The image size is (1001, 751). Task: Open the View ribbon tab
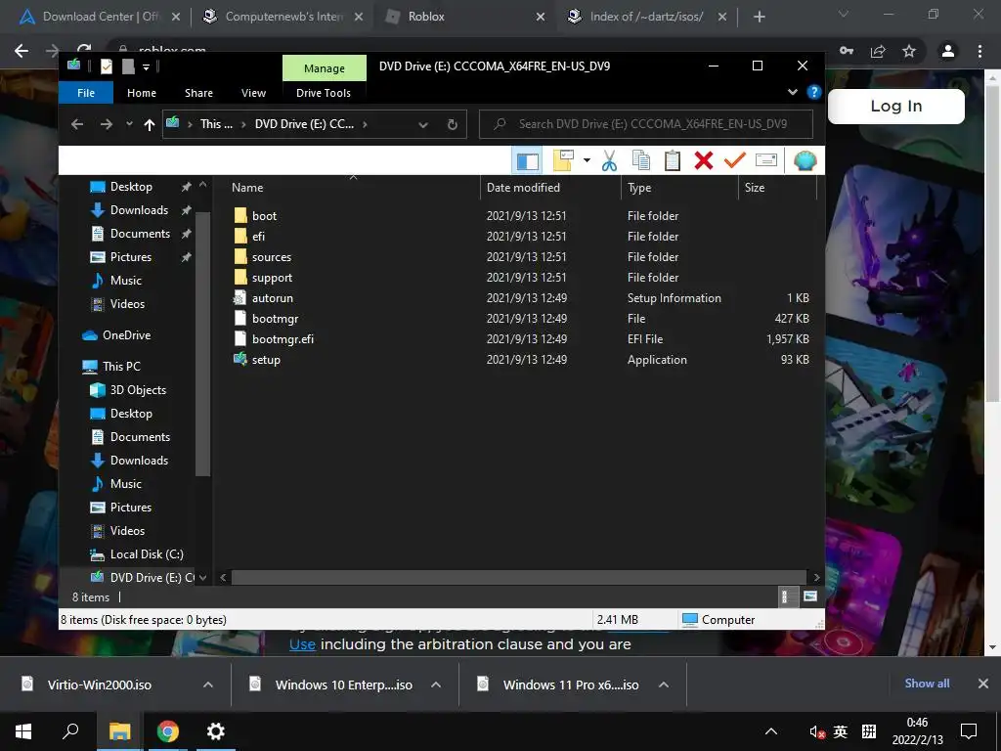(253, 93)
